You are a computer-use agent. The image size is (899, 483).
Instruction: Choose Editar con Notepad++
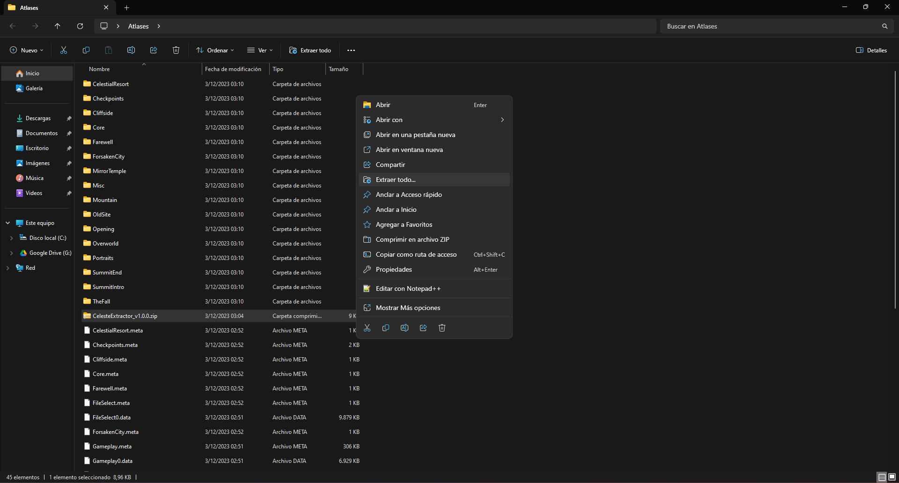pyautogui.click(x=434, y=288)
